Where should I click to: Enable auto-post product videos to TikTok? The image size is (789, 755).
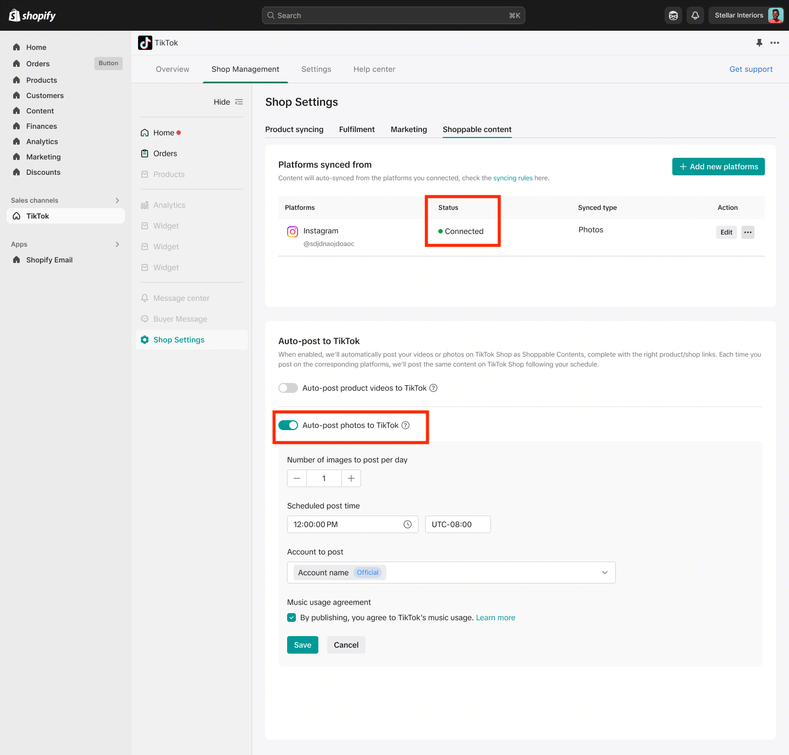288,388
